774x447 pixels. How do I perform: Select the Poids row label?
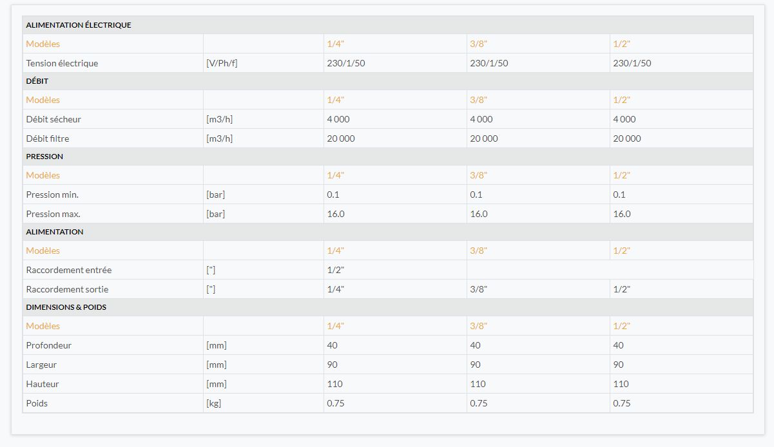point(37,403)
